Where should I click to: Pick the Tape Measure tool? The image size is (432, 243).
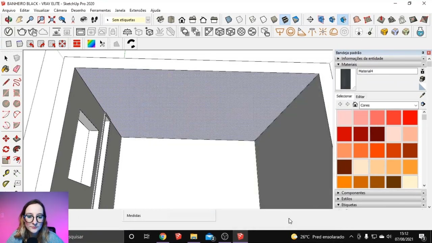6,173
